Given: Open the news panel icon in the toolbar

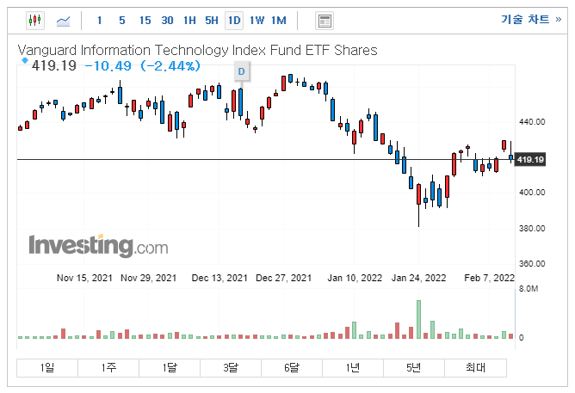Looking at the screenshot, I should point(325,21).
